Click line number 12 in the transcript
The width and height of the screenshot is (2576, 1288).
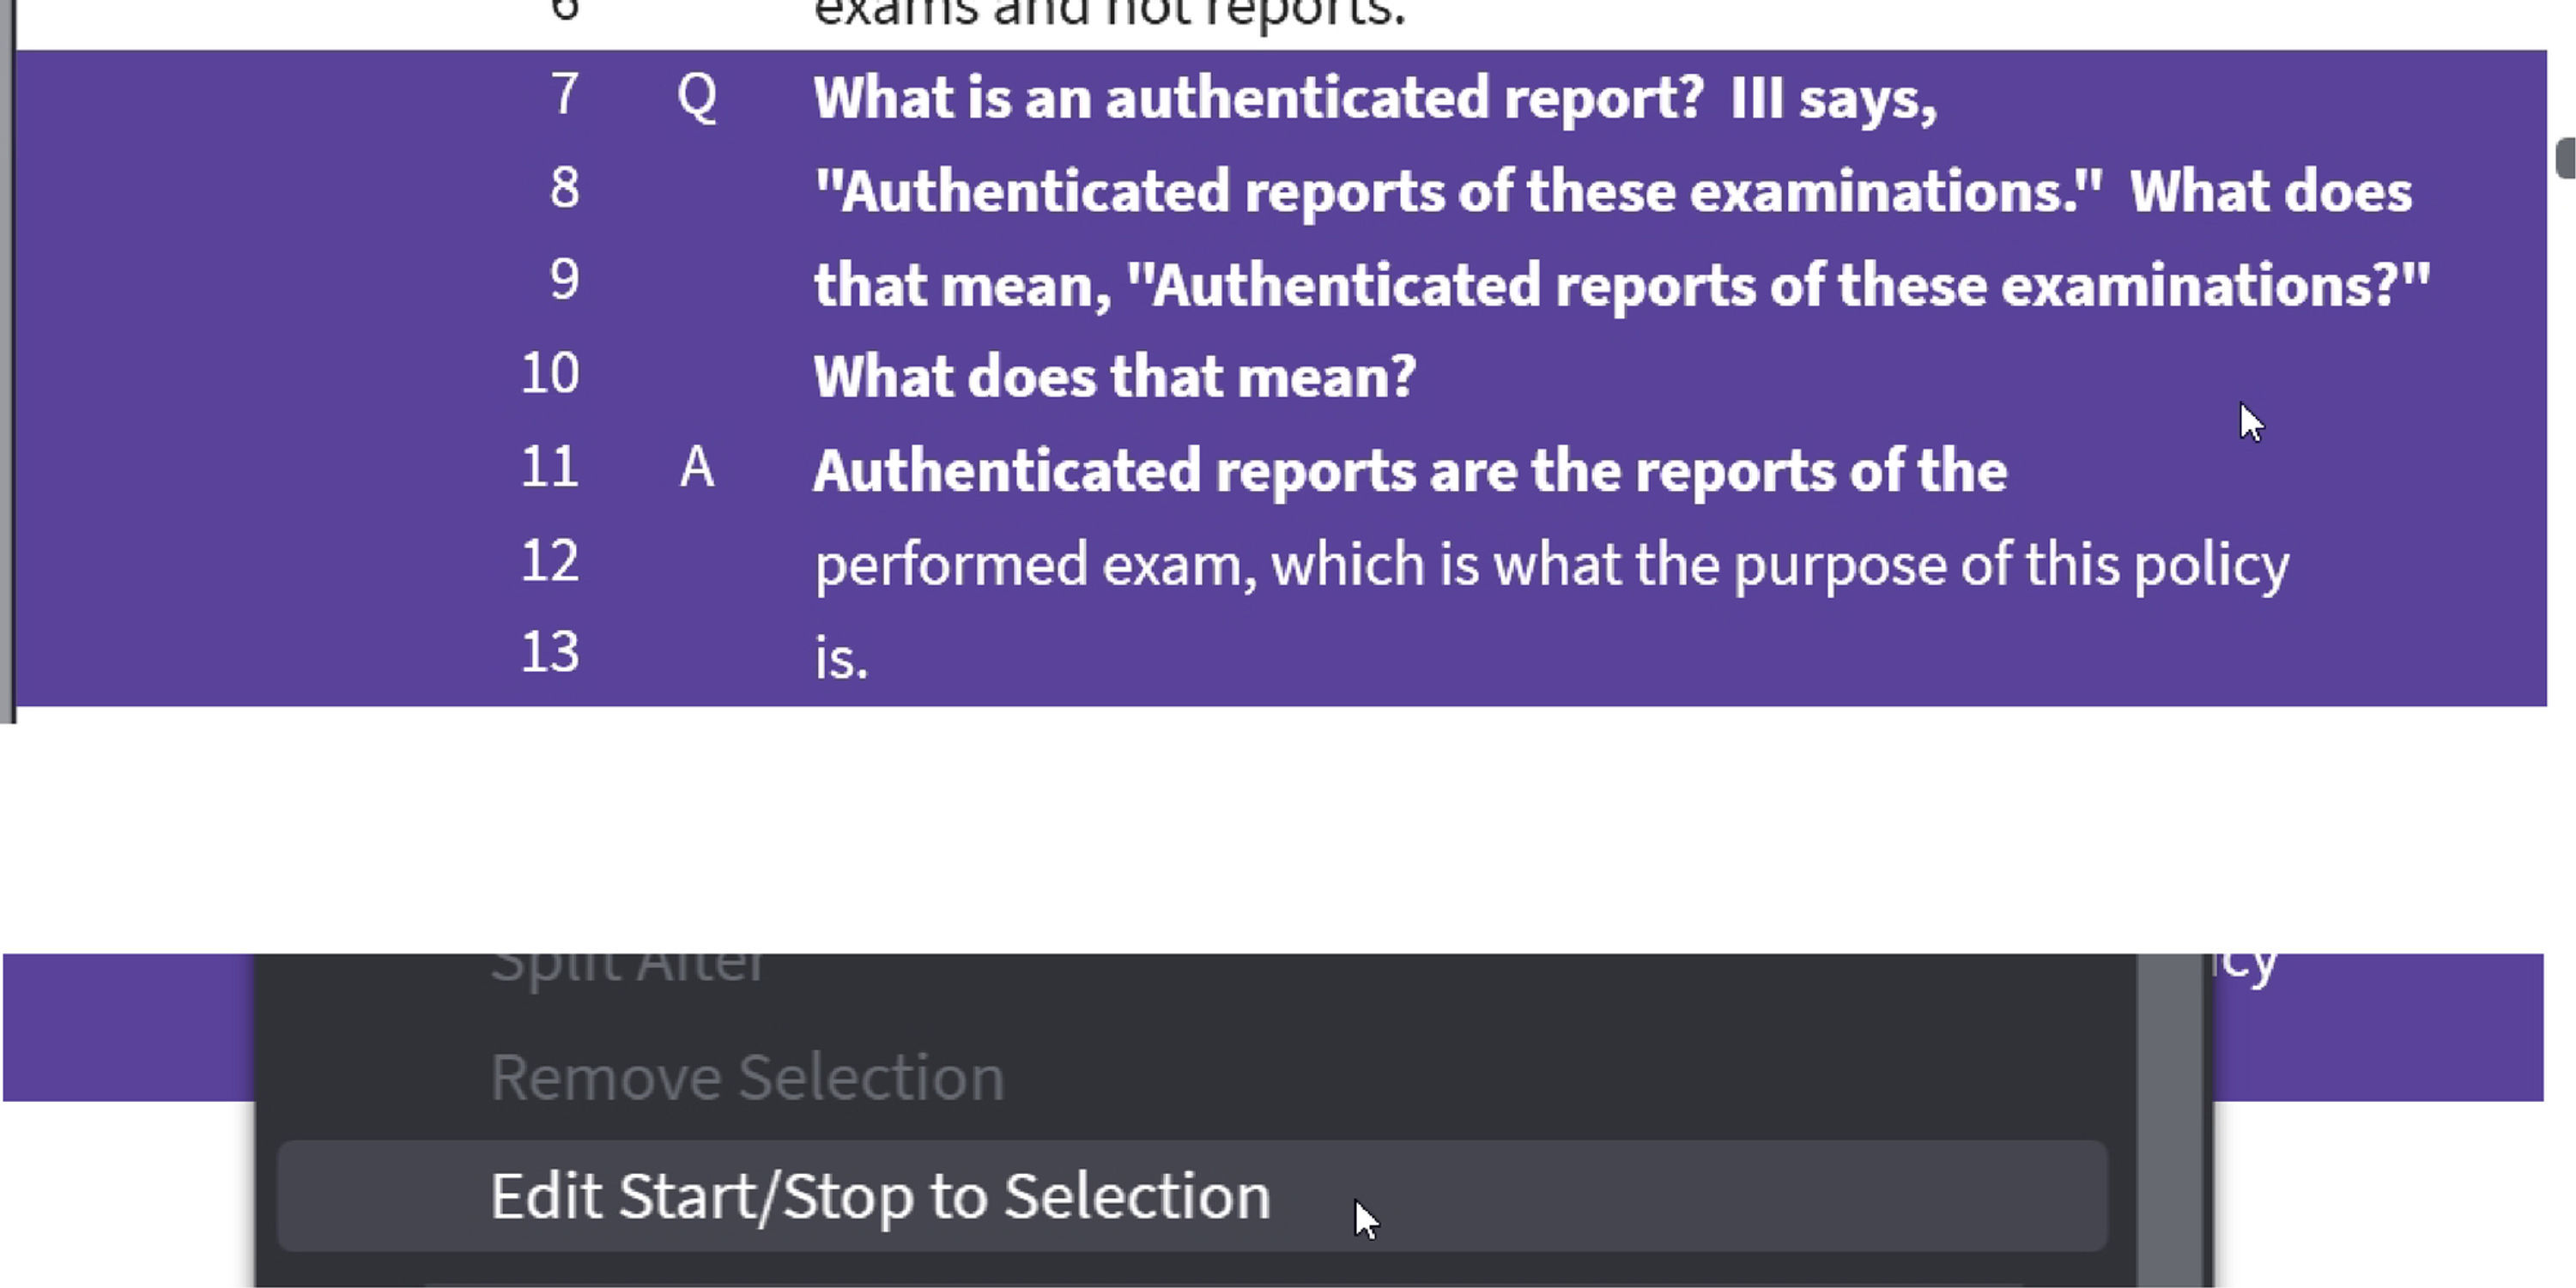pyautogui.click(x=550, y=562)
